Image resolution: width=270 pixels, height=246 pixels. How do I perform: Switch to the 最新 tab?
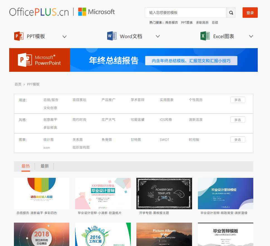tap(45, 166)
